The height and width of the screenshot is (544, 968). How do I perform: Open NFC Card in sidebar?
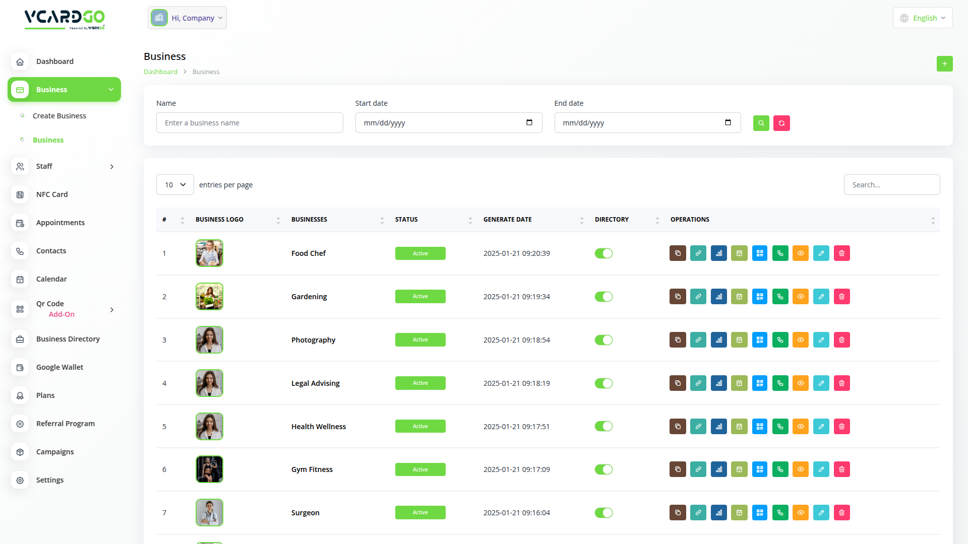[52, 194]
